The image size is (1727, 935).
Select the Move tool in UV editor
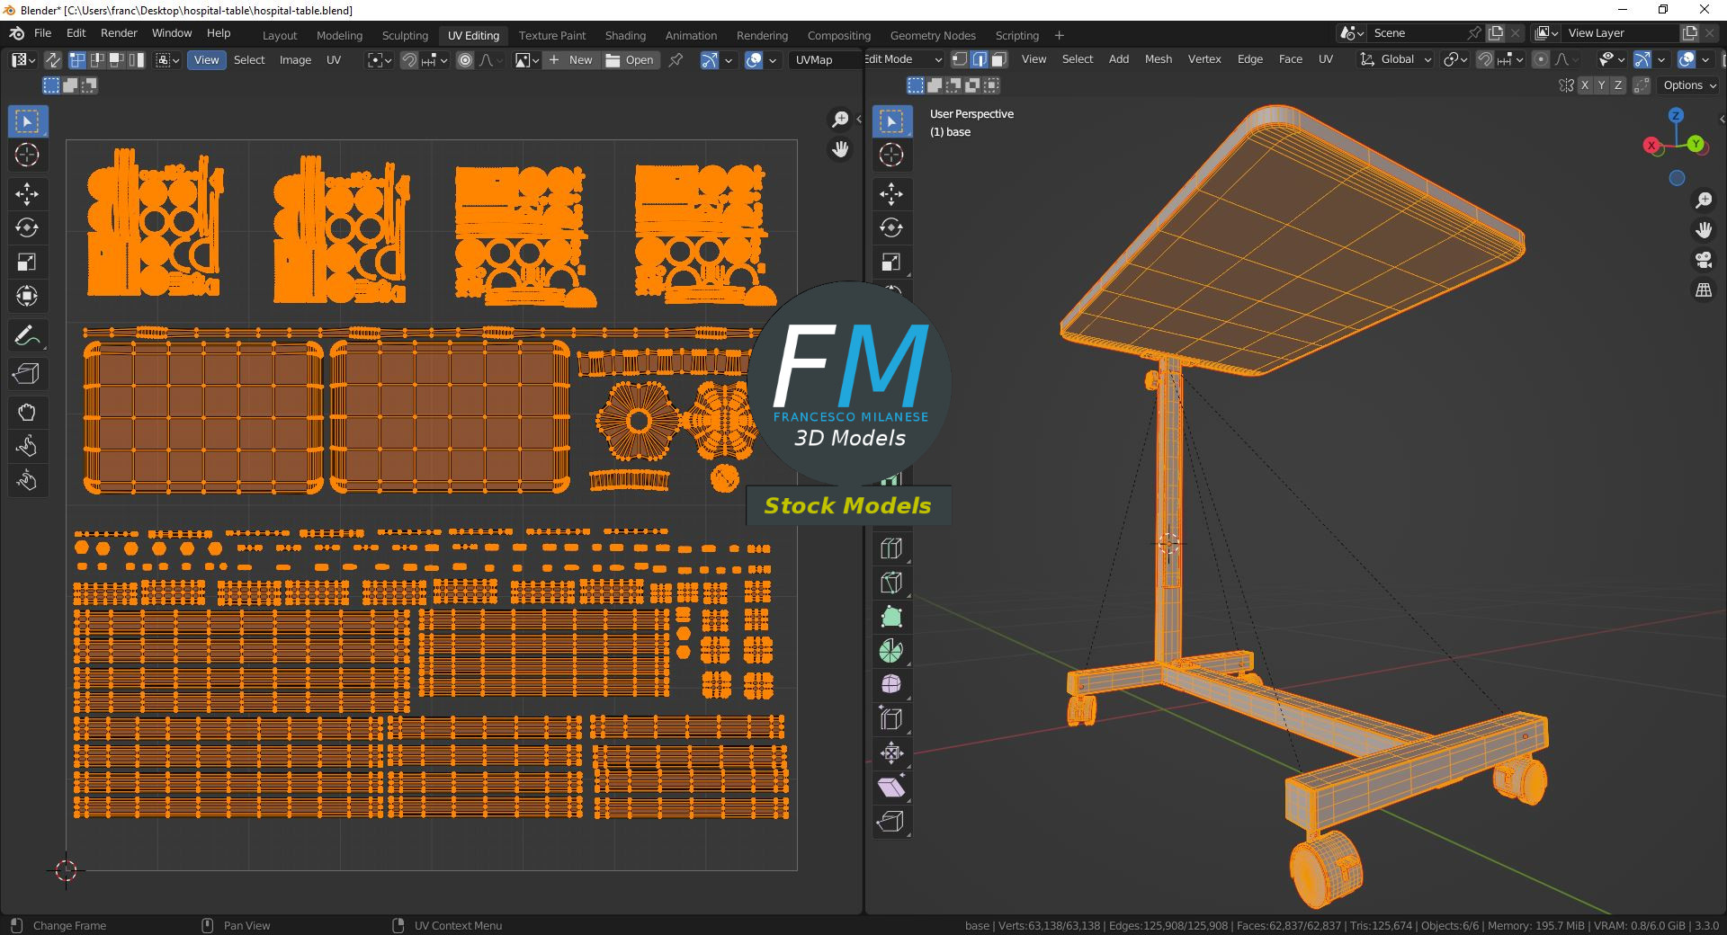coord(27,194)
